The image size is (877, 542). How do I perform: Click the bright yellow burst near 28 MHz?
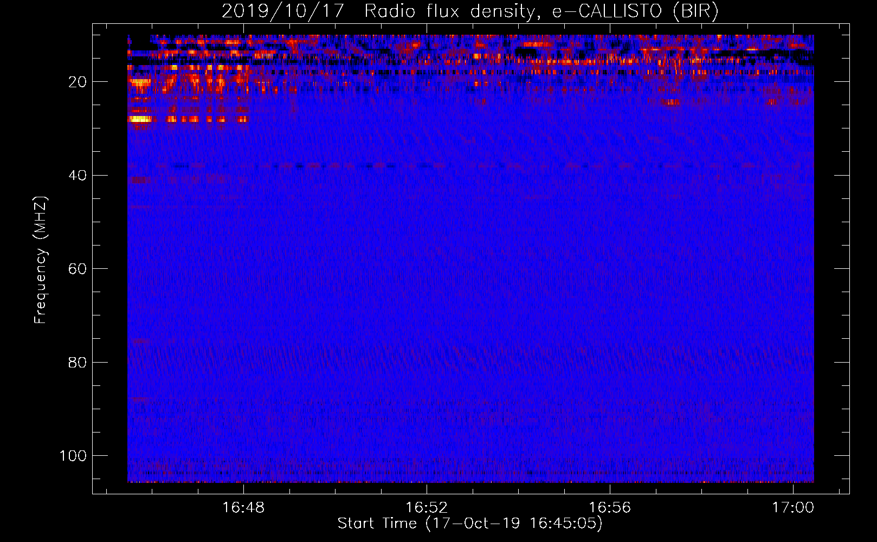click(x=140, y=119)
